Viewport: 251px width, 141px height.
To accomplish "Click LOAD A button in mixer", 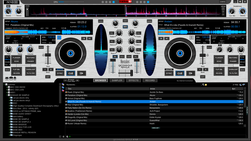I will 122,57.
